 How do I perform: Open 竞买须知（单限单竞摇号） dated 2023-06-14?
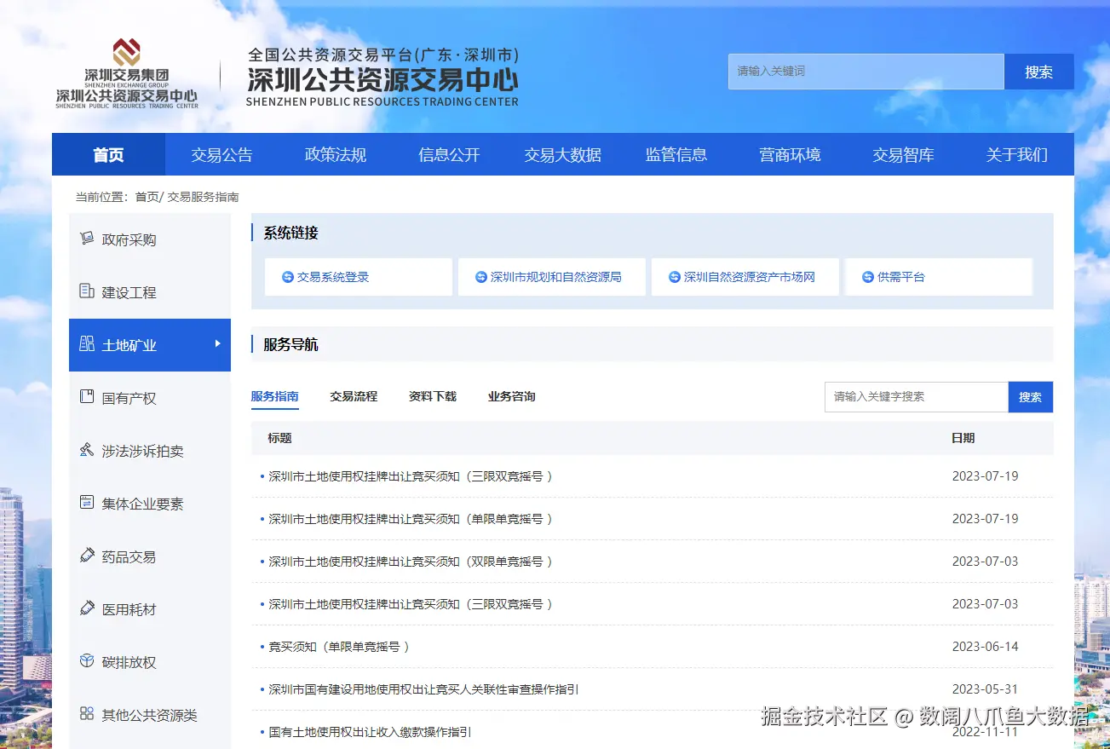click(x=339, y=647)
